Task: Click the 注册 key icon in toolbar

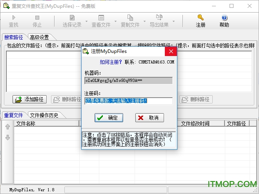Action: 201,17
